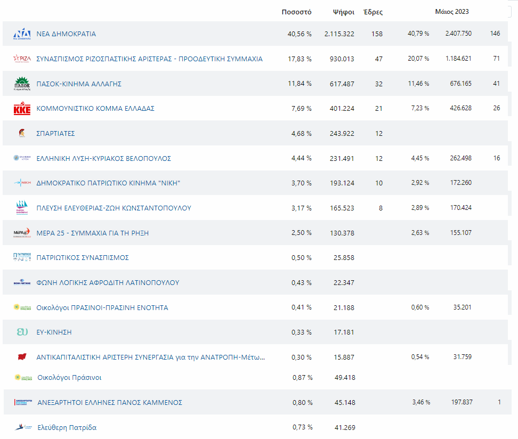
Task: Click the "158" seats value
Action: coord(377,34)
